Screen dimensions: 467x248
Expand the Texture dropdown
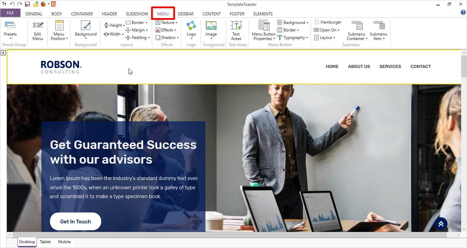[167, 23]
